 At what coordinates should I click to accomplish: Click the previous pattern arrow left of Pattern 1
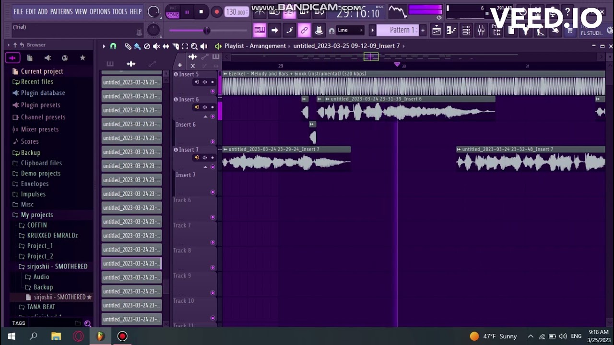[372, 30]
